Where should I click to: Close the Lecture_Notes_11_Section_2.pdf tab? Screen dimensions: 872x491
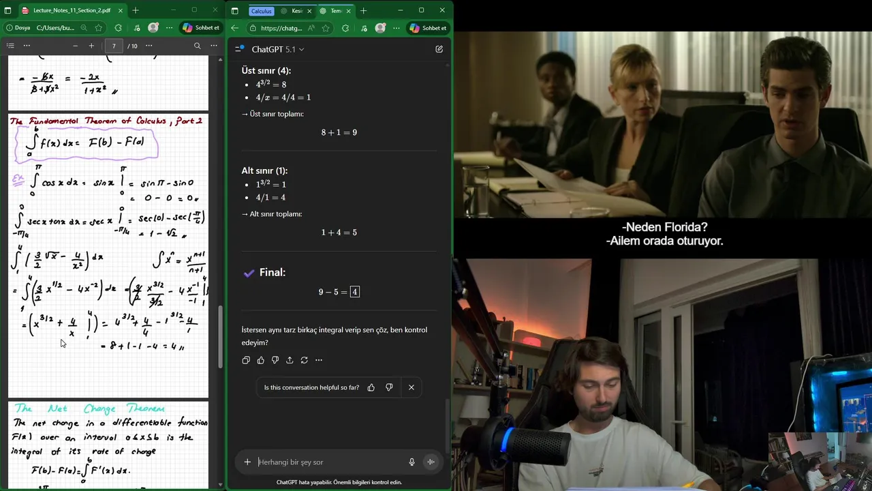click(120, 10)
